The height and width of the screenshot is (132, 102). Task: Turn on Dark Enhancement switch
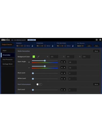39,84
